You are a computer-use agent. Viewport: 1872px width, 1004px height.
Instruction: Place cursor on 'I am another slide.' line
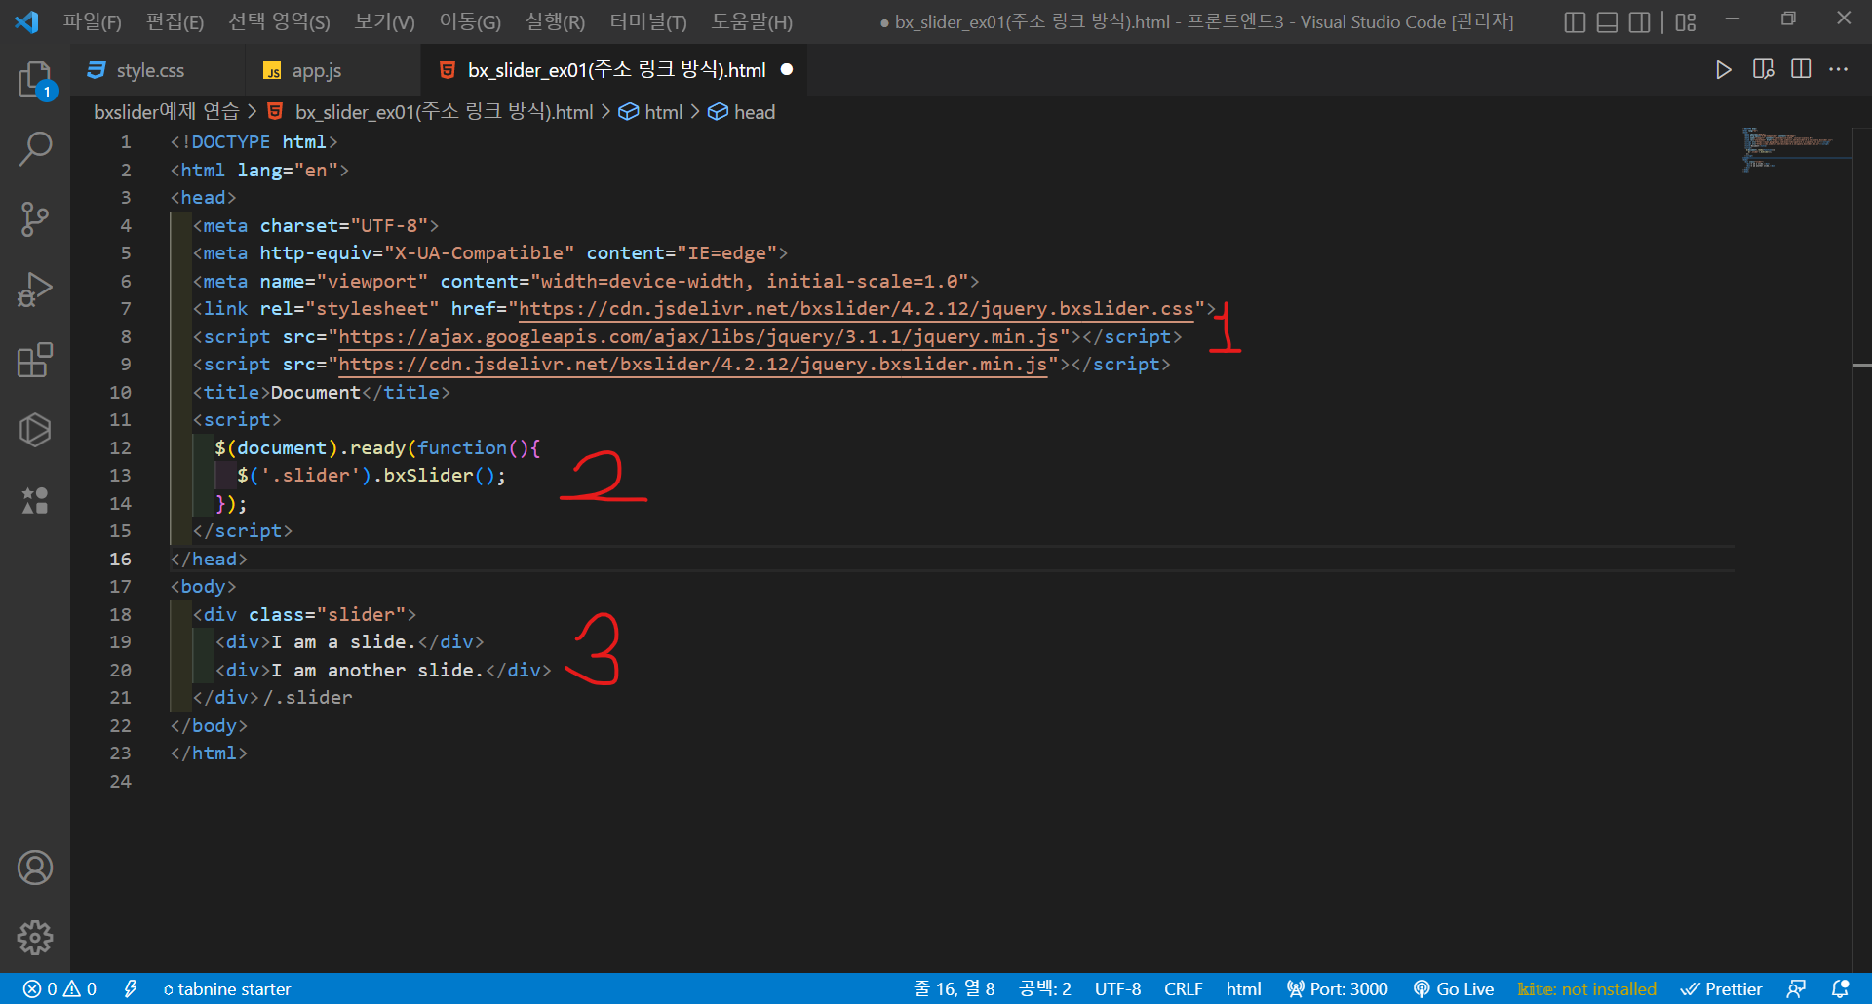[383, 670]
